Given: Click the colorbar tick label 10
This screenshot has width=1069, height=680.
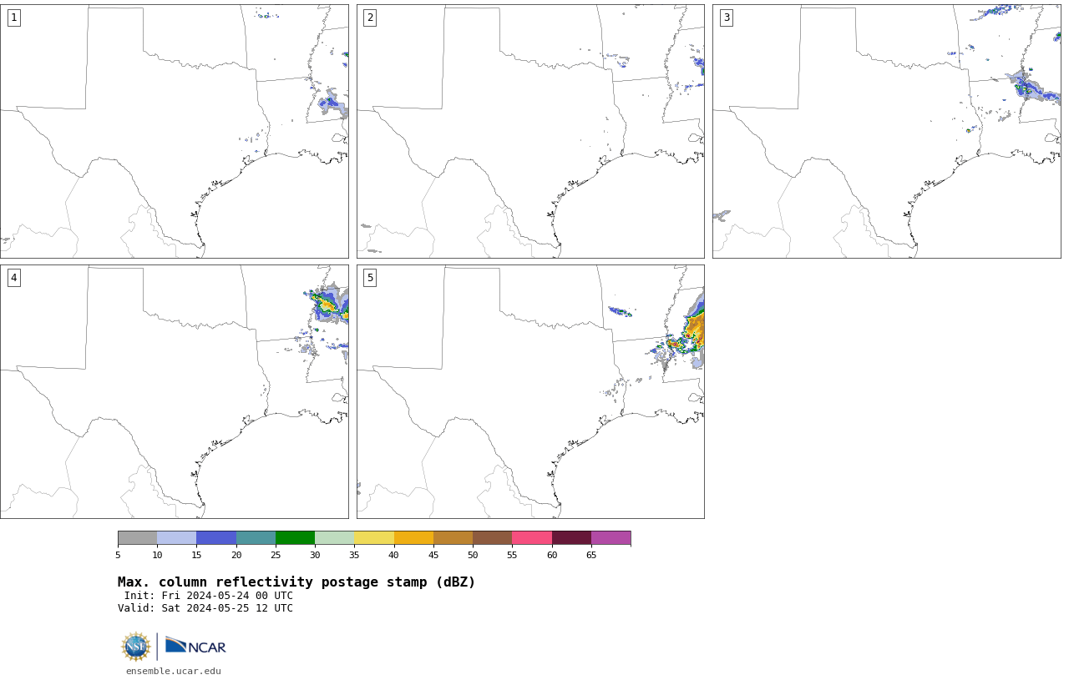Looking at the screenshot, I should coord(157,555).
